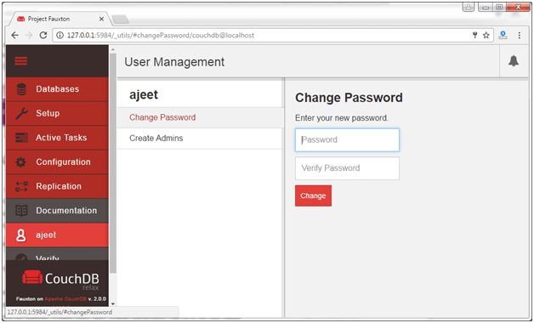Select Create Admins tab
The width and height of the screenshot is (534, 323).
pyautogui.click(x=201, y=139)
